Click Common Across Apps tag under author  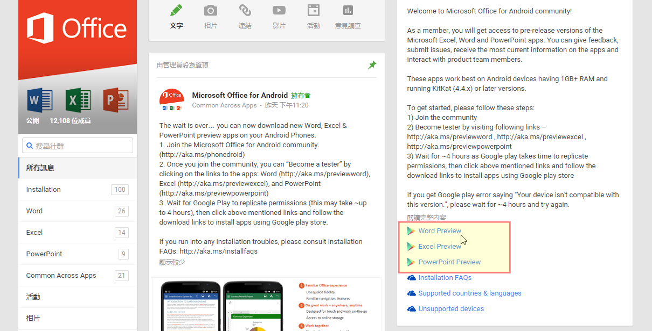(x=224, y=105)
